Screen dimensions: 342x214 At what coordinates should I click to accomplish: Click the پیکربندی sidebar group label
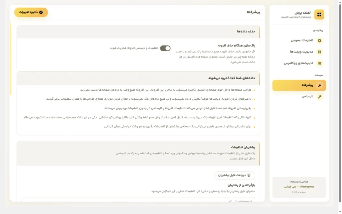pyautogui.click(x=318, y=30)
